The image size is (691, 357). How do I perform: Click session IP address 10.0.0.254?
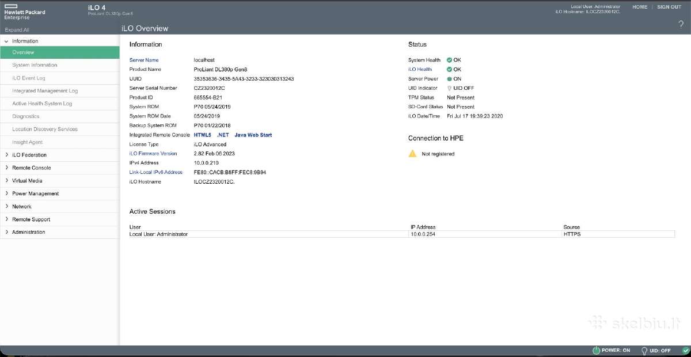pyautogui.click(x=423, y=234)
